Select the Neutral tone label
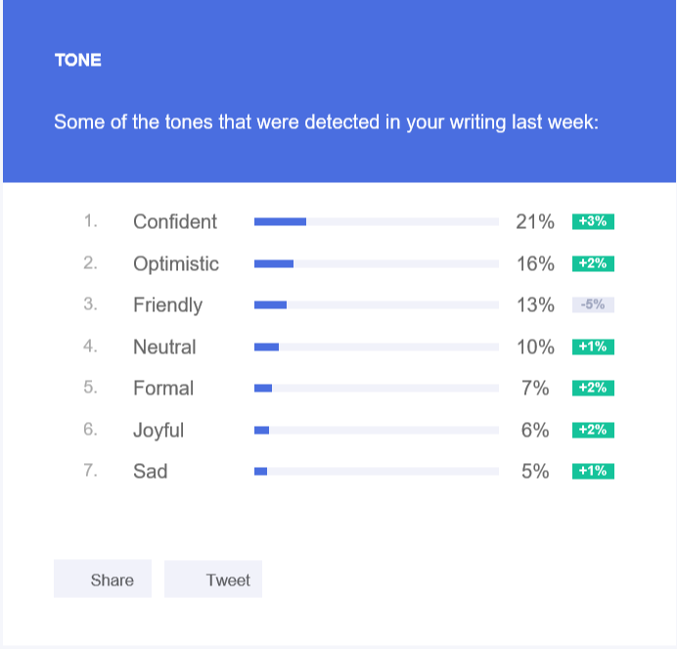The image size is (677, 649). pyautogui.click(x=164, y=348)
